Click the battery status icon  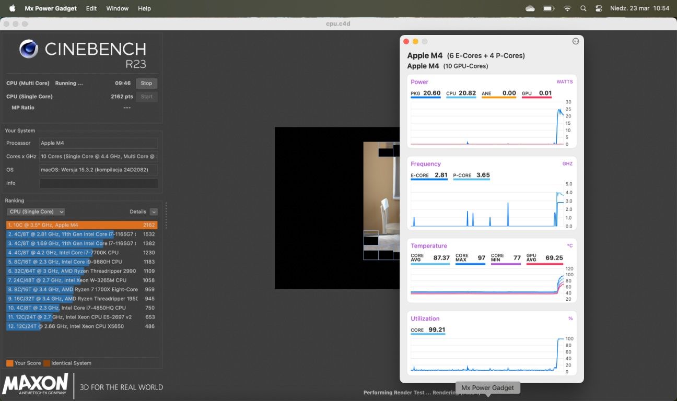pyautogui.click(x=548, y=8)
